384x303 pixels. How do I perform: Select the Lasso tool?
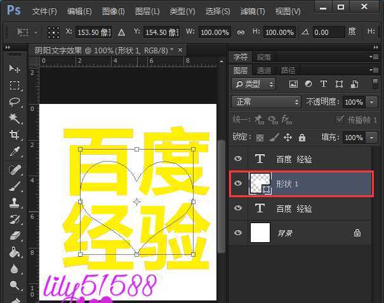pyautogui.click(x=14, y=102)
